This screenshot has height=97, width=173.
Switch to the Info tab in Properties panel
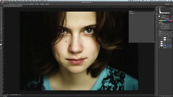(x=134, y=11)
